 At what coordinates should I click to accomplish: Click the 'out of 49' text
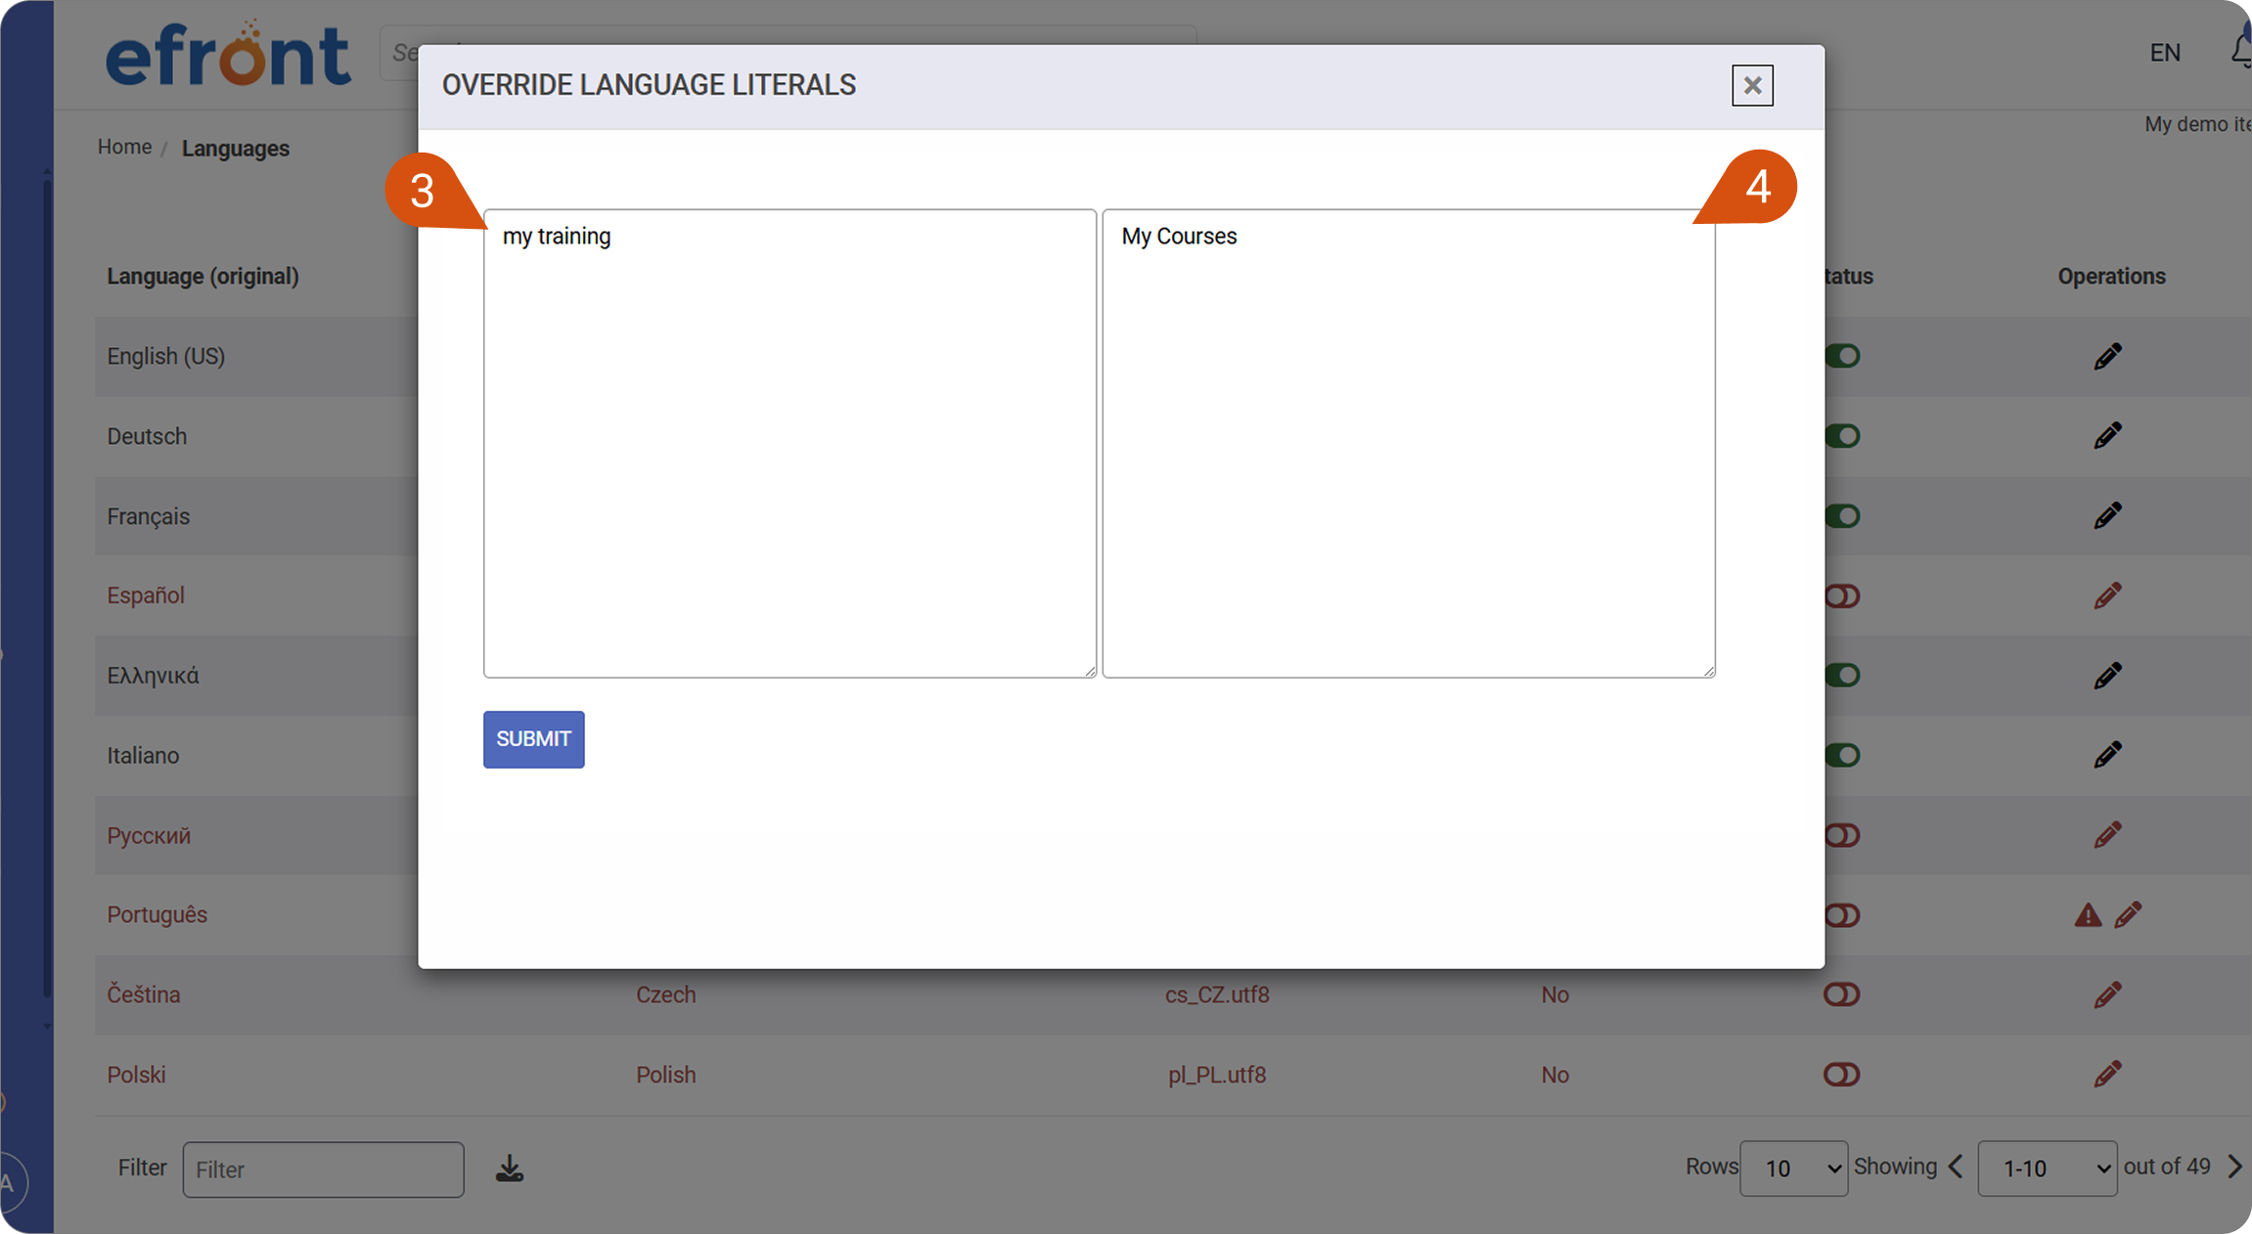tap(2167, 1167)
